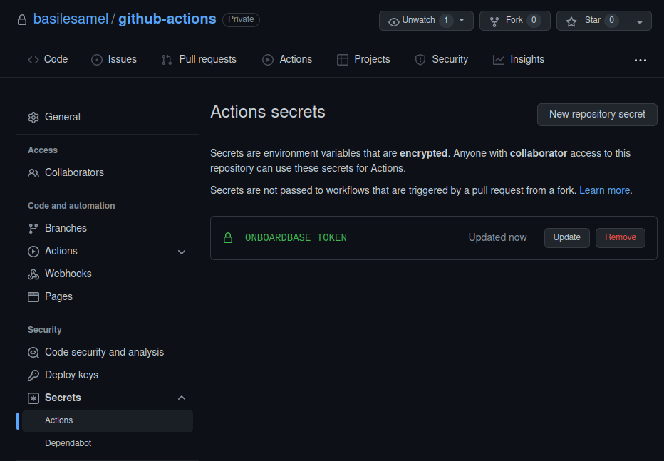Click the sidebar Actions play icon

tap(33, 252)
